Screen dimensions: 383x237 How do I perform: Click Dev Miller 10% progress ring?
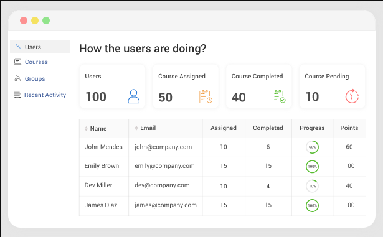[312, 186]
